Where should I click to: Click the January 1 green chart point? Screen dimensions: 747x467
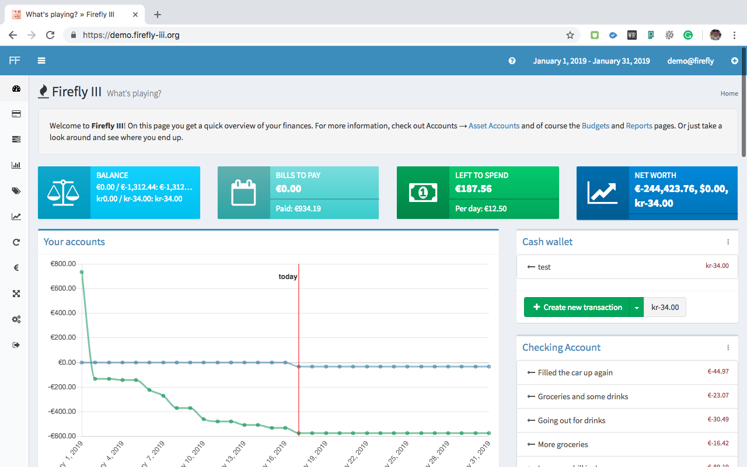click(x=82, y=272)
